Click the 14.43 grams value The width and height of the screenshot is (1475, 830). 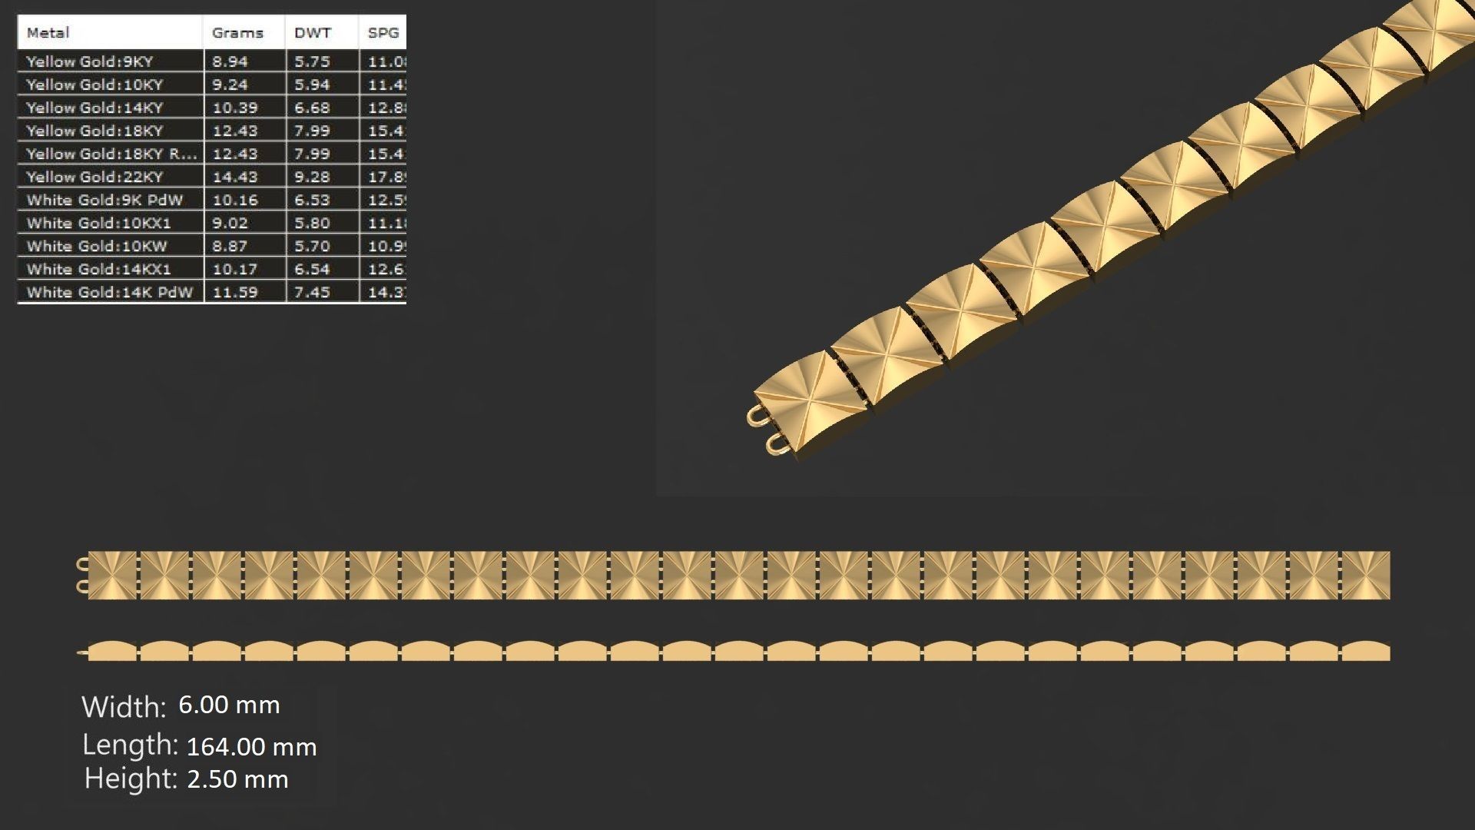point(235,177)
